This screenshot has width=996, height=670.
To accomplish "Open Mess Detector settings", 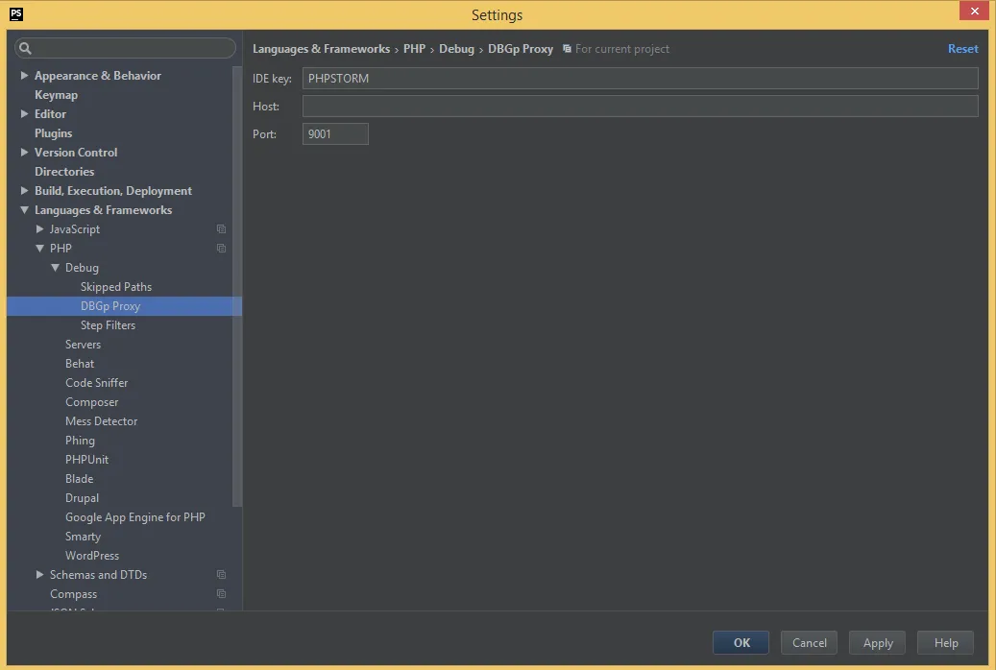I will click(x=101, y=421).
